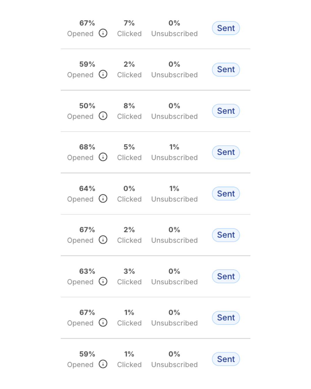Click info icon next to 63% Opened
311x389 pixels.
pyautogui.click(x=103, y=281)
